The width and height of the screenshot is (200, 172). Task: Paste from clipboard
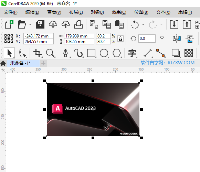119,24
